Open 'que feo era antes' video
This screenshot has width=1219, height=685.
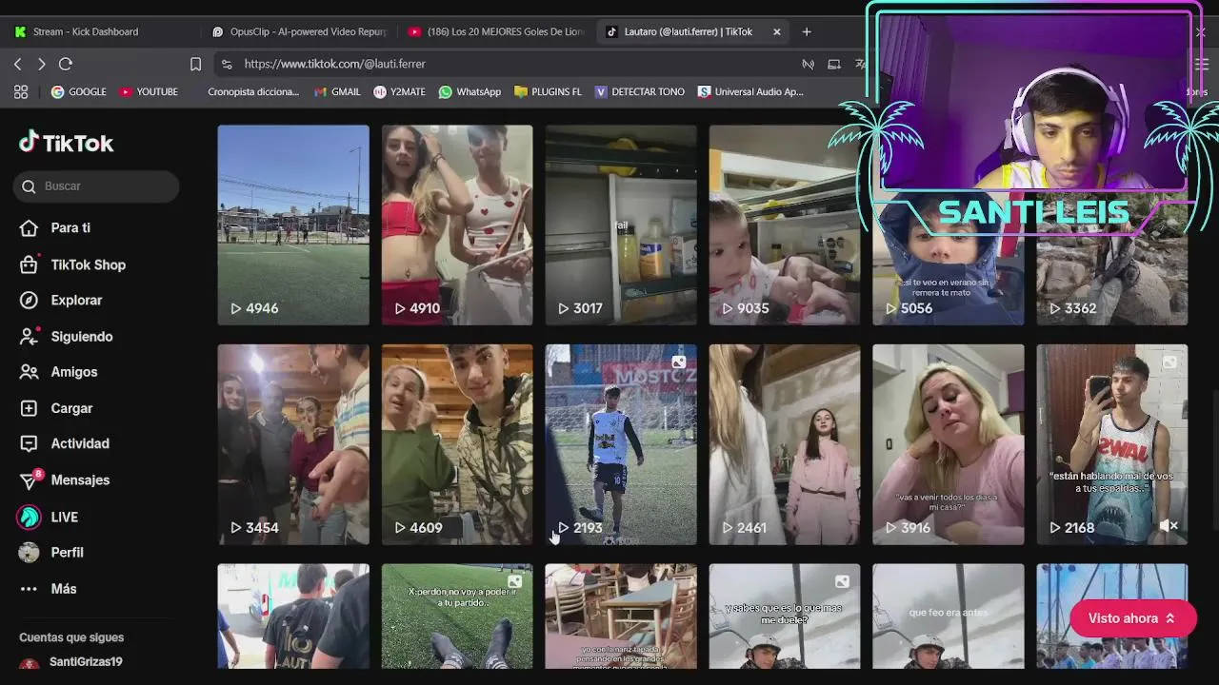click(x=949, y=616)
